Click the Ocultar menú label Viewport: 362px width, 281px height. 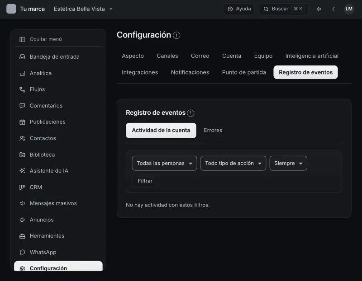[46, 39]
